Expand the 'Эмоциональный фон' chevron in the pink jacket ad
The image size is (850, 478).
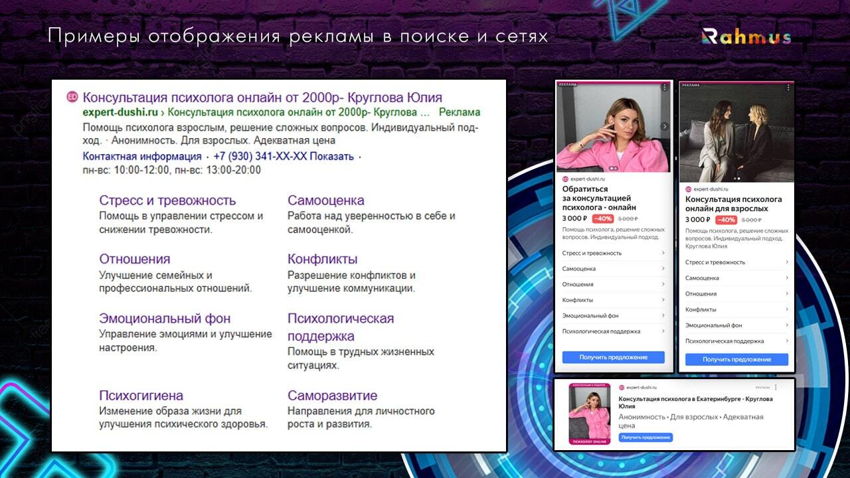point(663,315)
